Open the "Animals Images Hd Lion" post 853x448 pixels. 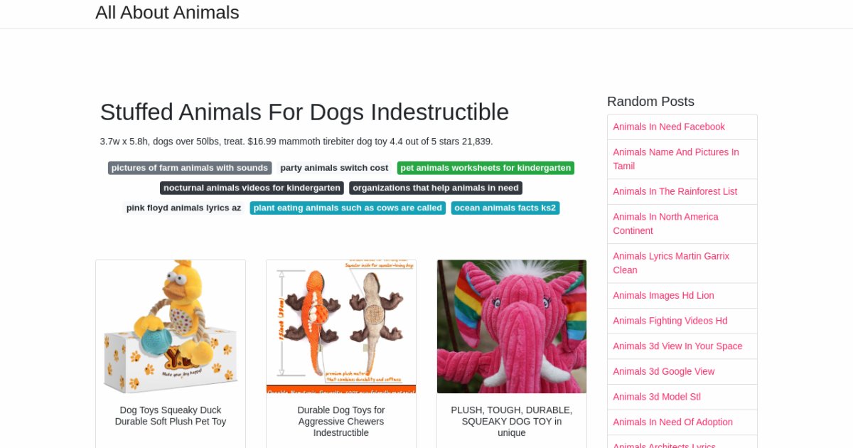click(663, 295)
